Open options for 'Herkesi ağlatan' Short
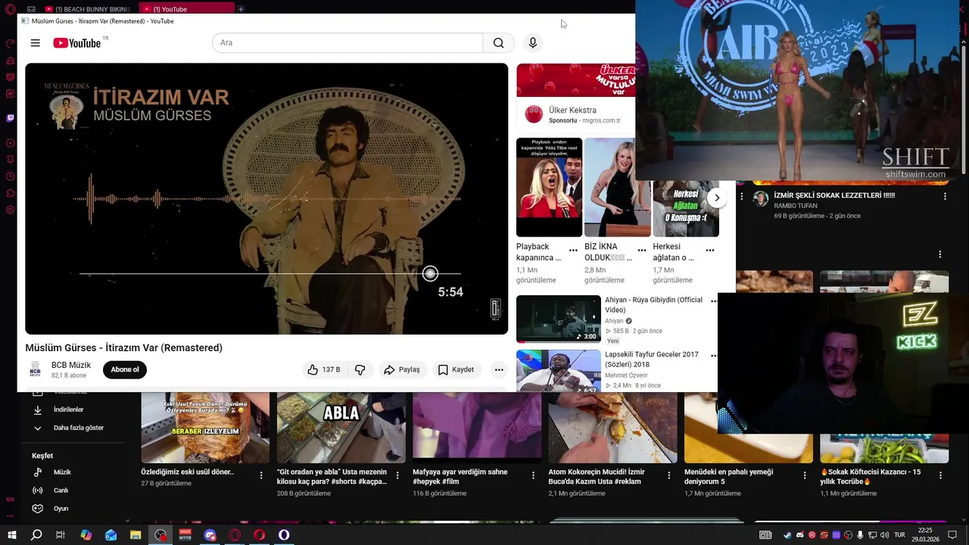 tap(710, 250)
